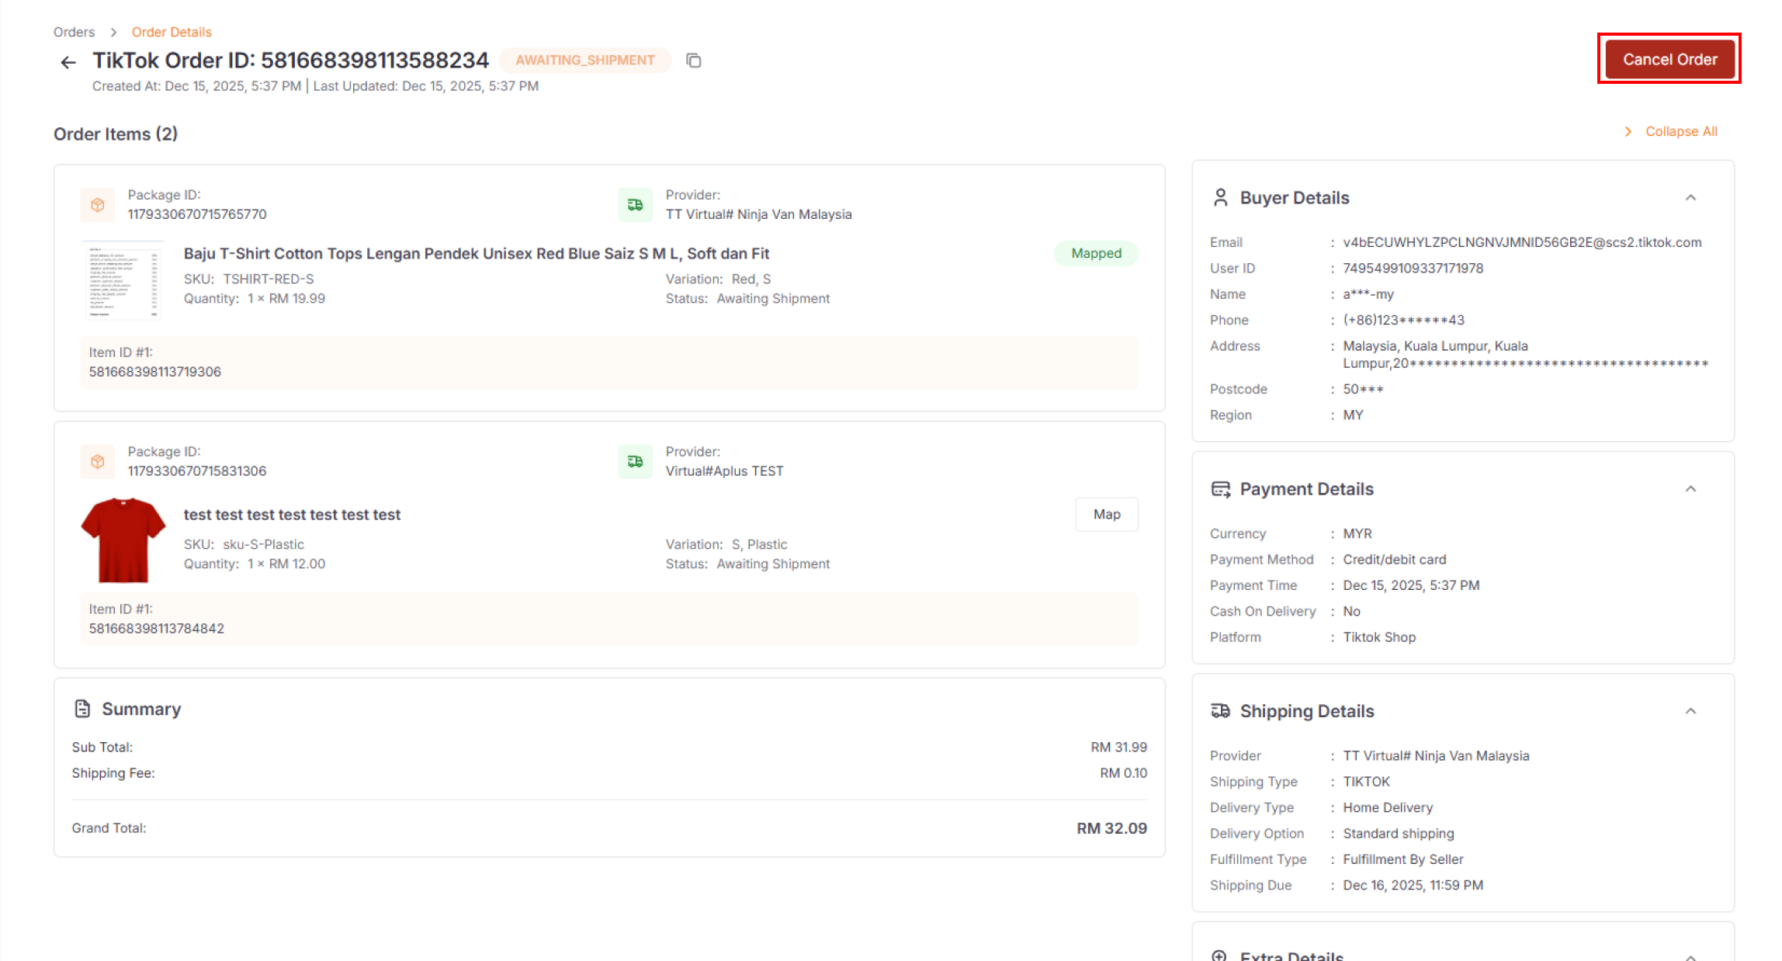The height and width of the screenshot is (961, 1782).
Task: Collapse the Shipping Details panel
Action: click(1690, 711)
